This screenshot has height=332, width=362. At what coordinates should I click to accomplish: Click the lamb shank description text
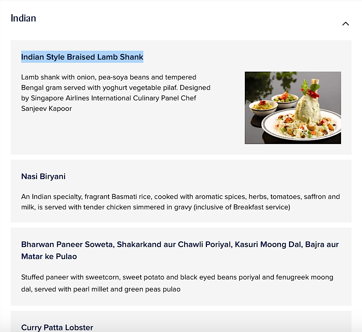(116, 93)
